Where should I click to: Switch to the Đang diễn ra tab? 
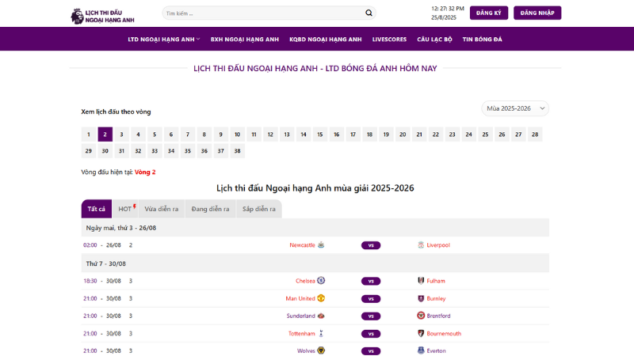coord(210,209)
